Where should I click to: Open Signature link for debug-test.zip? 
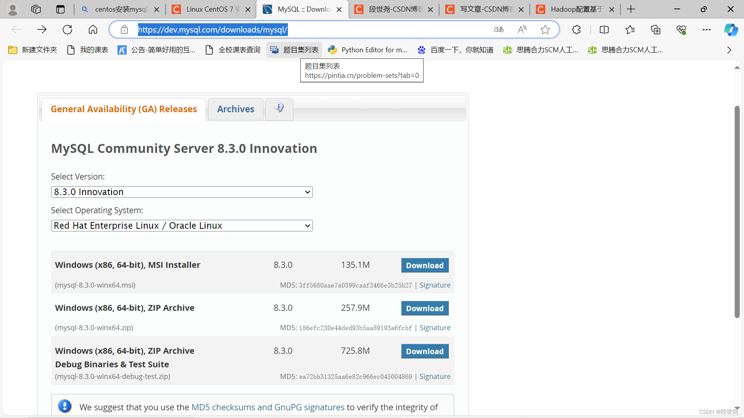click(x=435, y=377)
